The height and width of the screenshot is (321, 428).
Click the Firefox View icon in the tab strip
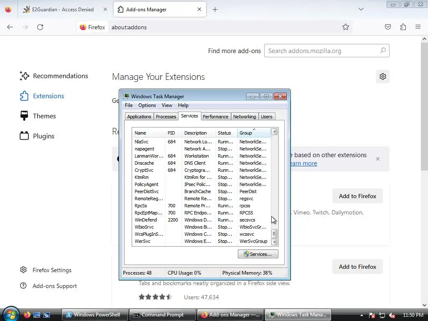8,10
